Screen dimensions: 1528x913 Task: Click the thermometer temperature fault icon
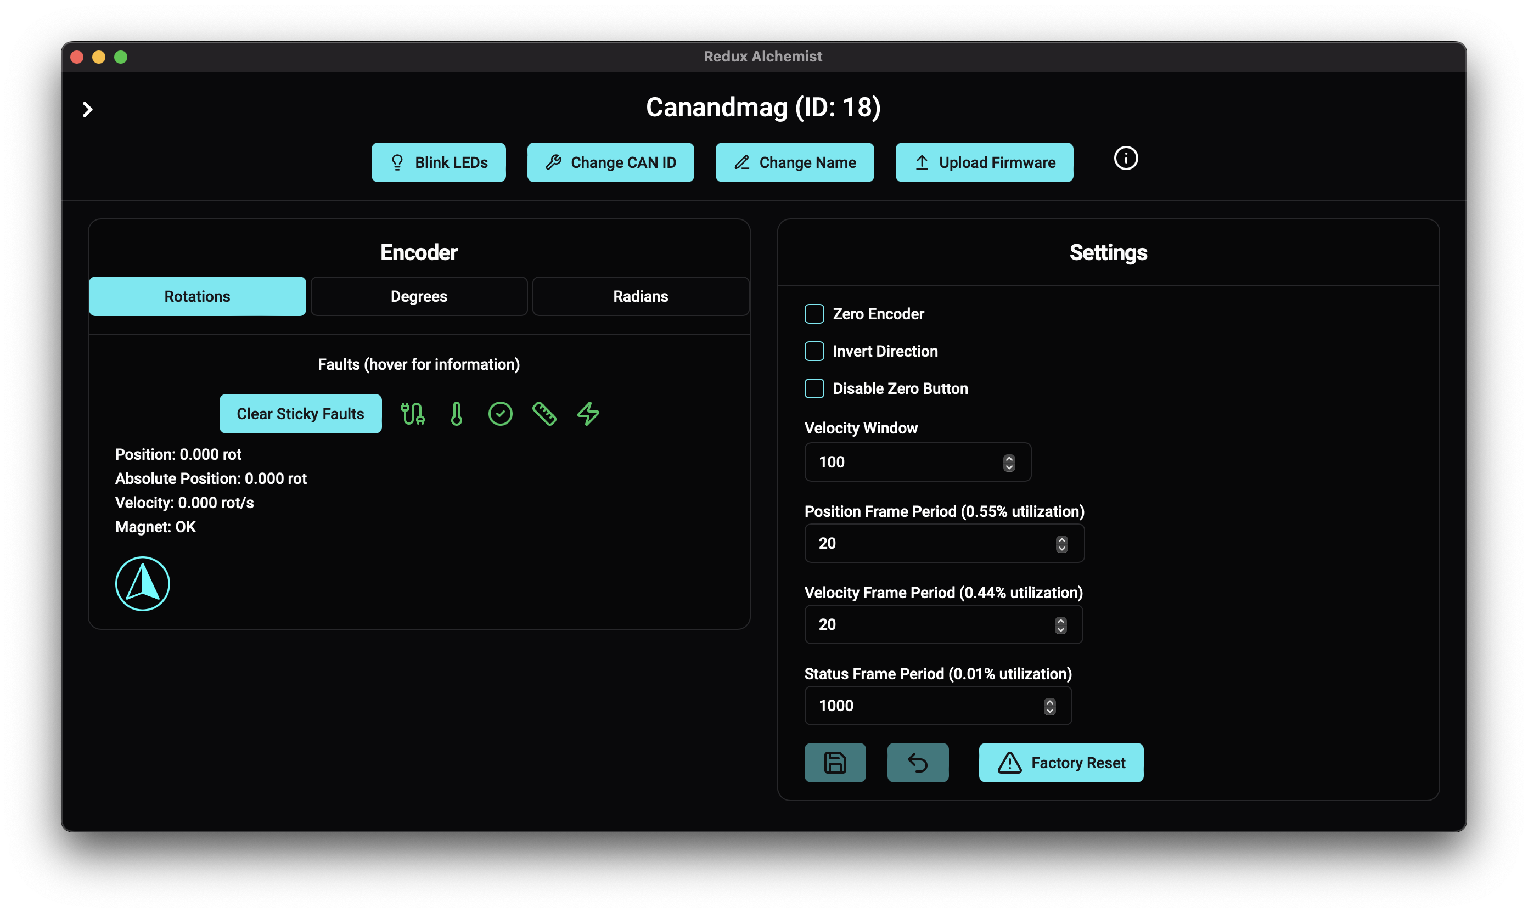coord(456,414)
